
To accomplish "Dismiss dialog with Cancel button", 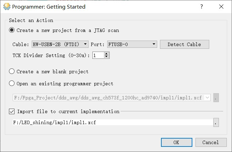I will coord(211,142).
